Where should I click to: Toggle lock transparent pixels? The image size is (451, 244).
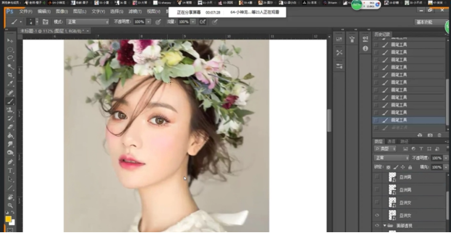[x=388, y=167]
